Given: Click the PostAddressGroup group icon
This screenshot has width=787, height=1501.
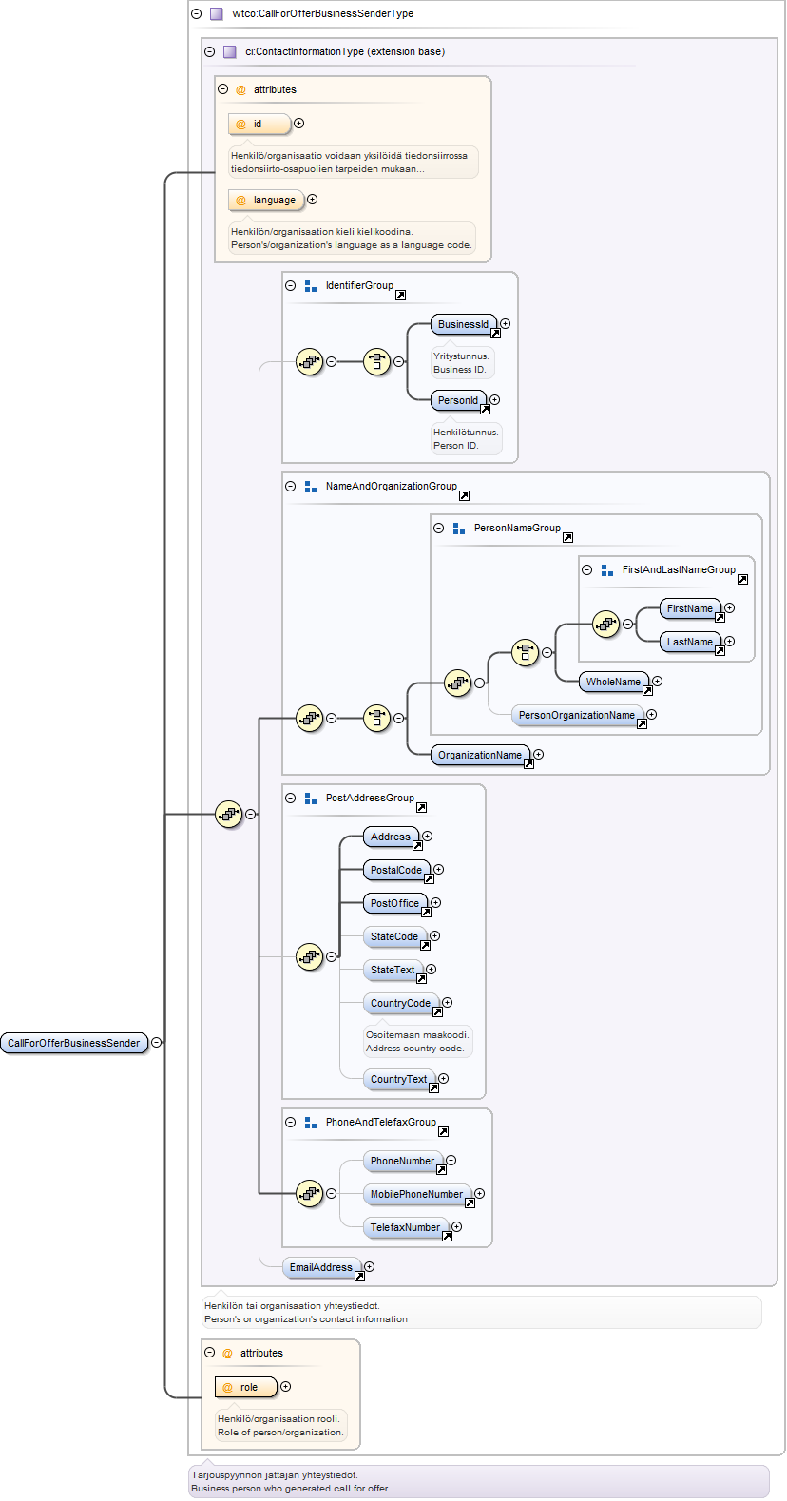Looking at the screenshot, I should [311, 799].
